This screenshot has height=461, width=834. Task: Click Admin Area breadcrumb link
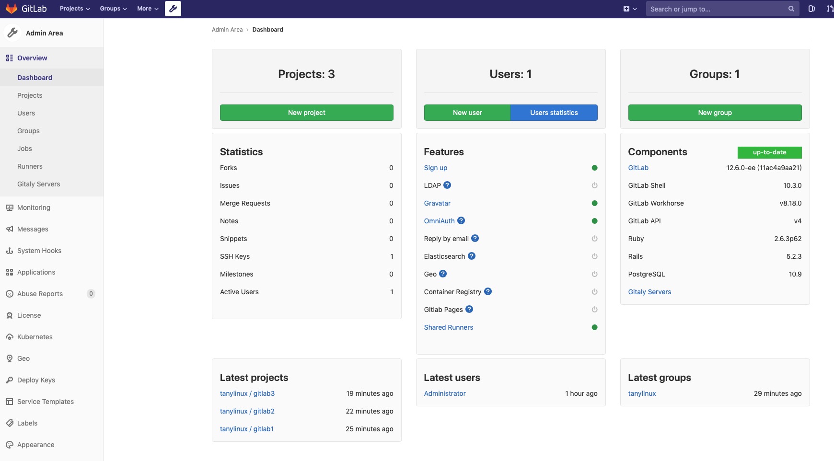pyautogui.click(x=227, y=30)
